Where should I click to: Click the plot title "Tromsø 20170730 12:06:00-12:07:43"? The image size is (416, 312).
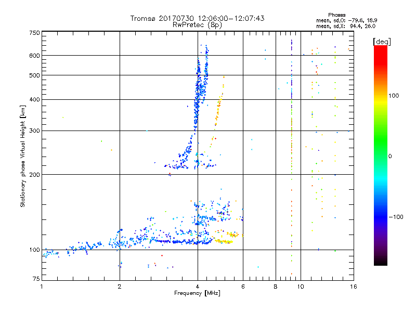click(198, 18)
